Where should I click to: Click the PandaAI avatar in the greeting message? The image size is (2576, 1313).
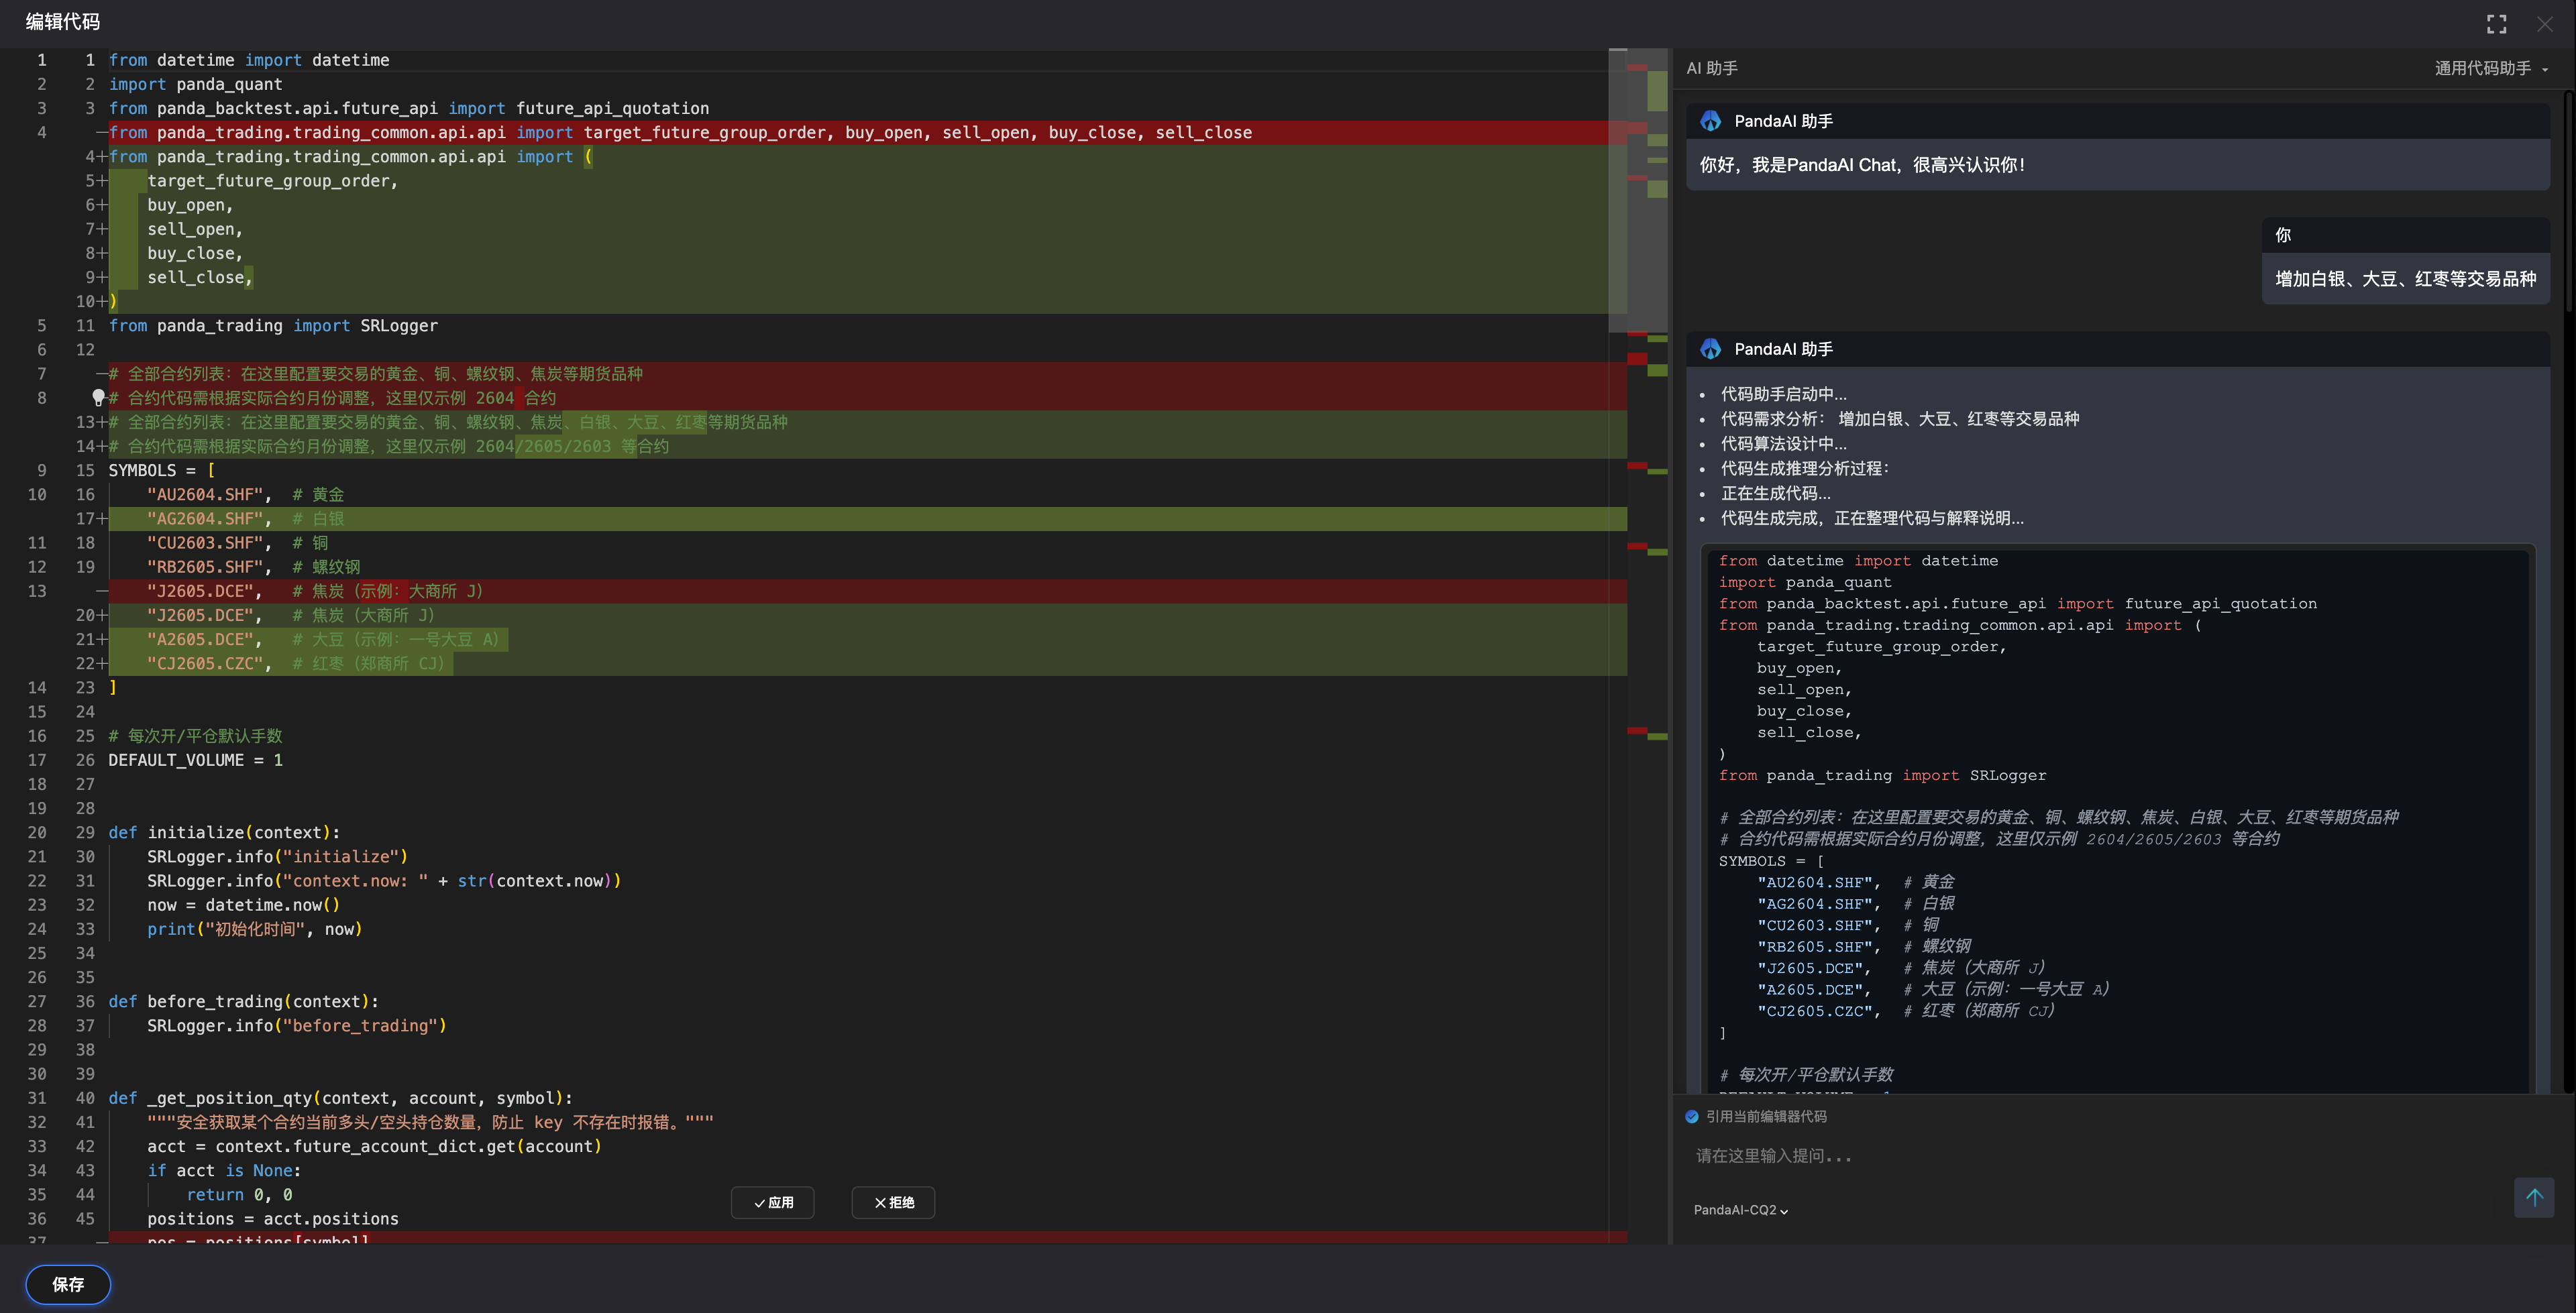click(x=1710, y=121)
